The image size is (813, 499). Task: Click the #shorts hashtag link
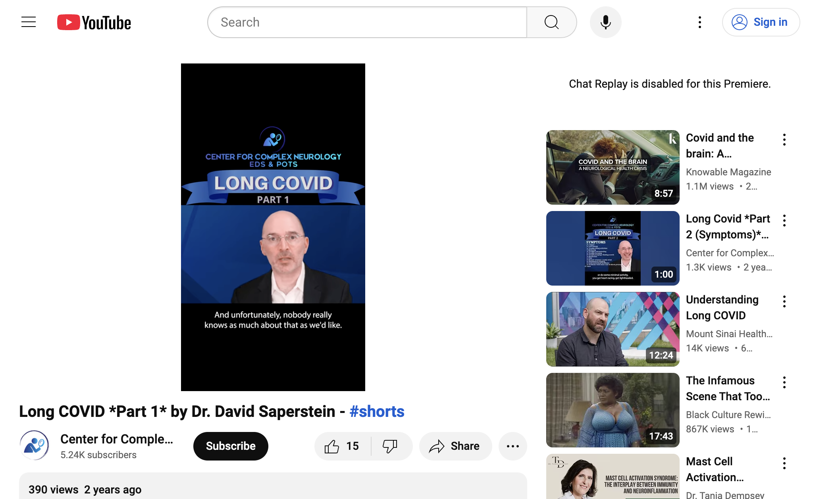point(377,411)
